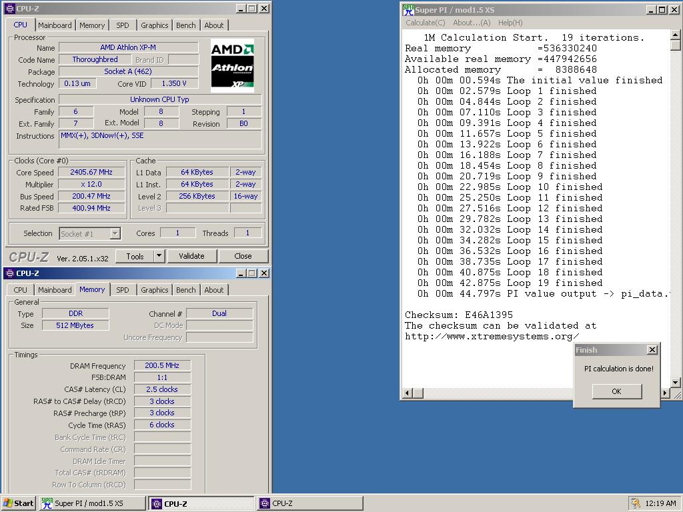The width and height of the screenshot is (683, 512).
Task: Click the Loop 19 finished line
Action: tap(510, 283)
